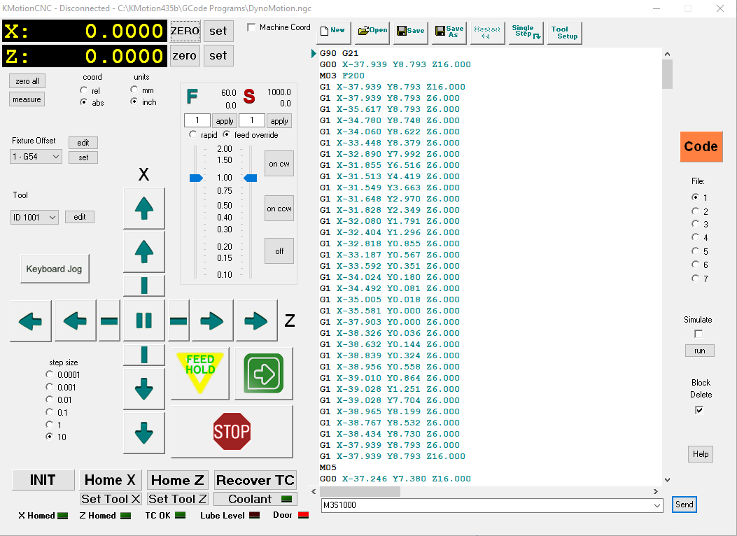
Task: Click the pause jog button in center
Action: (144, 321)
